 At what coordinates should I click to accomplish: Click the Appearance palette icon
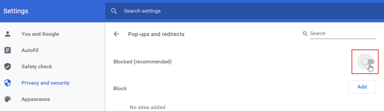pos(8,99)
